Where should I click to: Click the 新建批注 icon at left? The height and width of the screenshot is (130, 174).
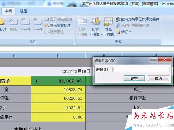tap(2, 25)
